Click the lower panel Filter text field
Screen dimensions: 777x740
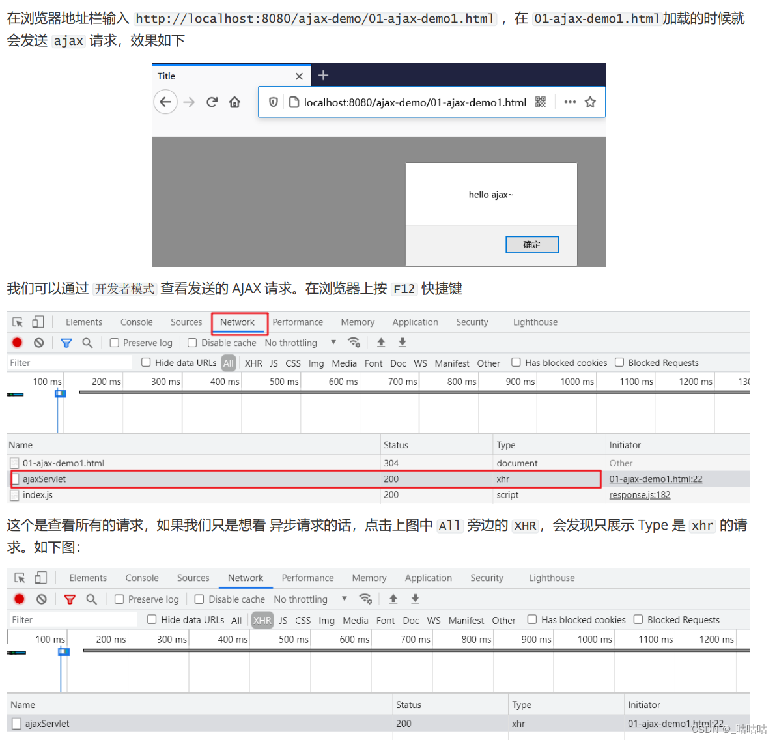tap(74, 619)
